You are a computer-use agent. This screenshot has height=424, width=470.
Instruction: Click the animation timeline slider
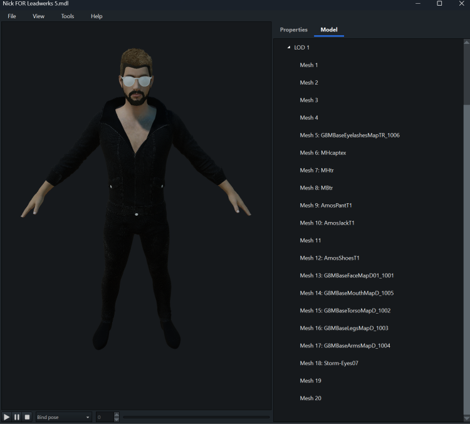(x=196, y=417)
